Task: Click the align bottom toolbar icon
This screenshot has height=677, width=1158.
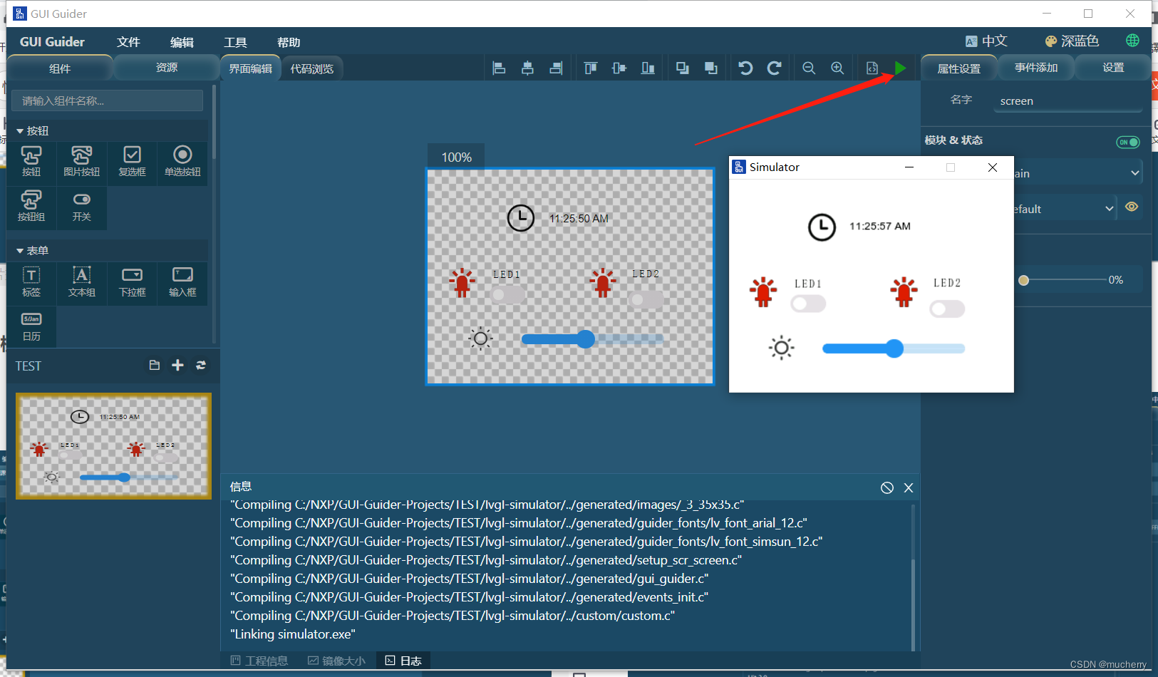Action: (x=648, y=68)
